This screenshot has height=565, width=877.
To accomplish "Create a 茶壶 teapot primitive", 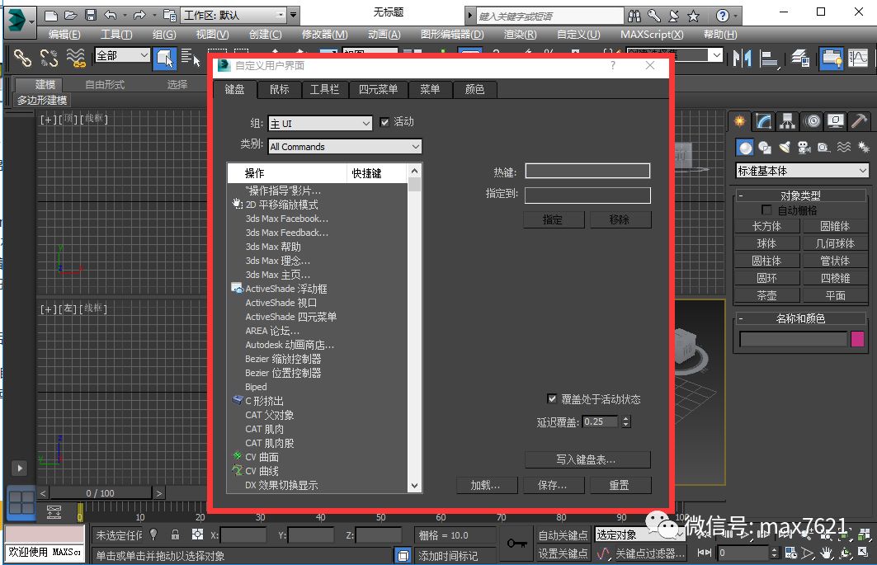I will click(766, 295).
